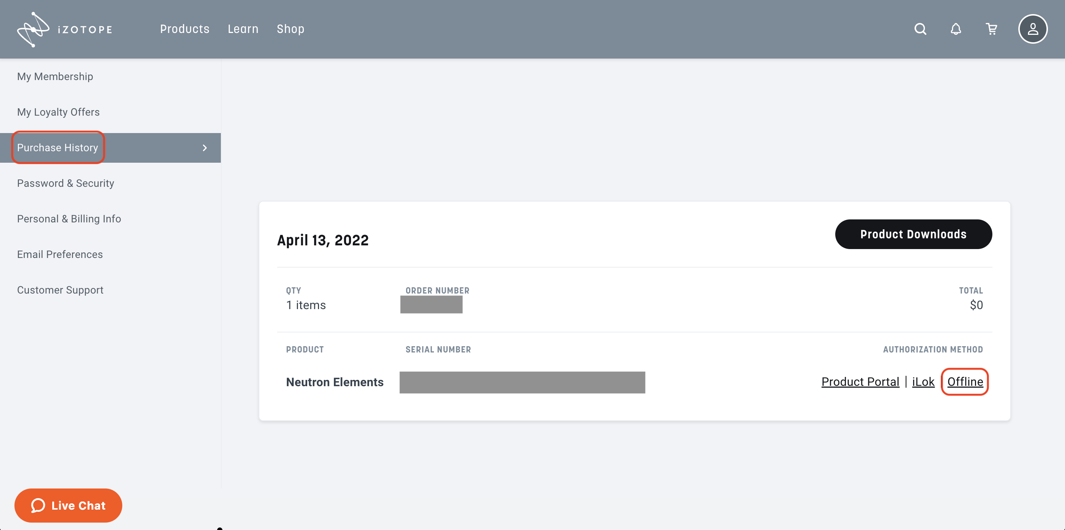This screenshot has height=530, width=1065.
Task: Open the Products menu
Action: 185,29
